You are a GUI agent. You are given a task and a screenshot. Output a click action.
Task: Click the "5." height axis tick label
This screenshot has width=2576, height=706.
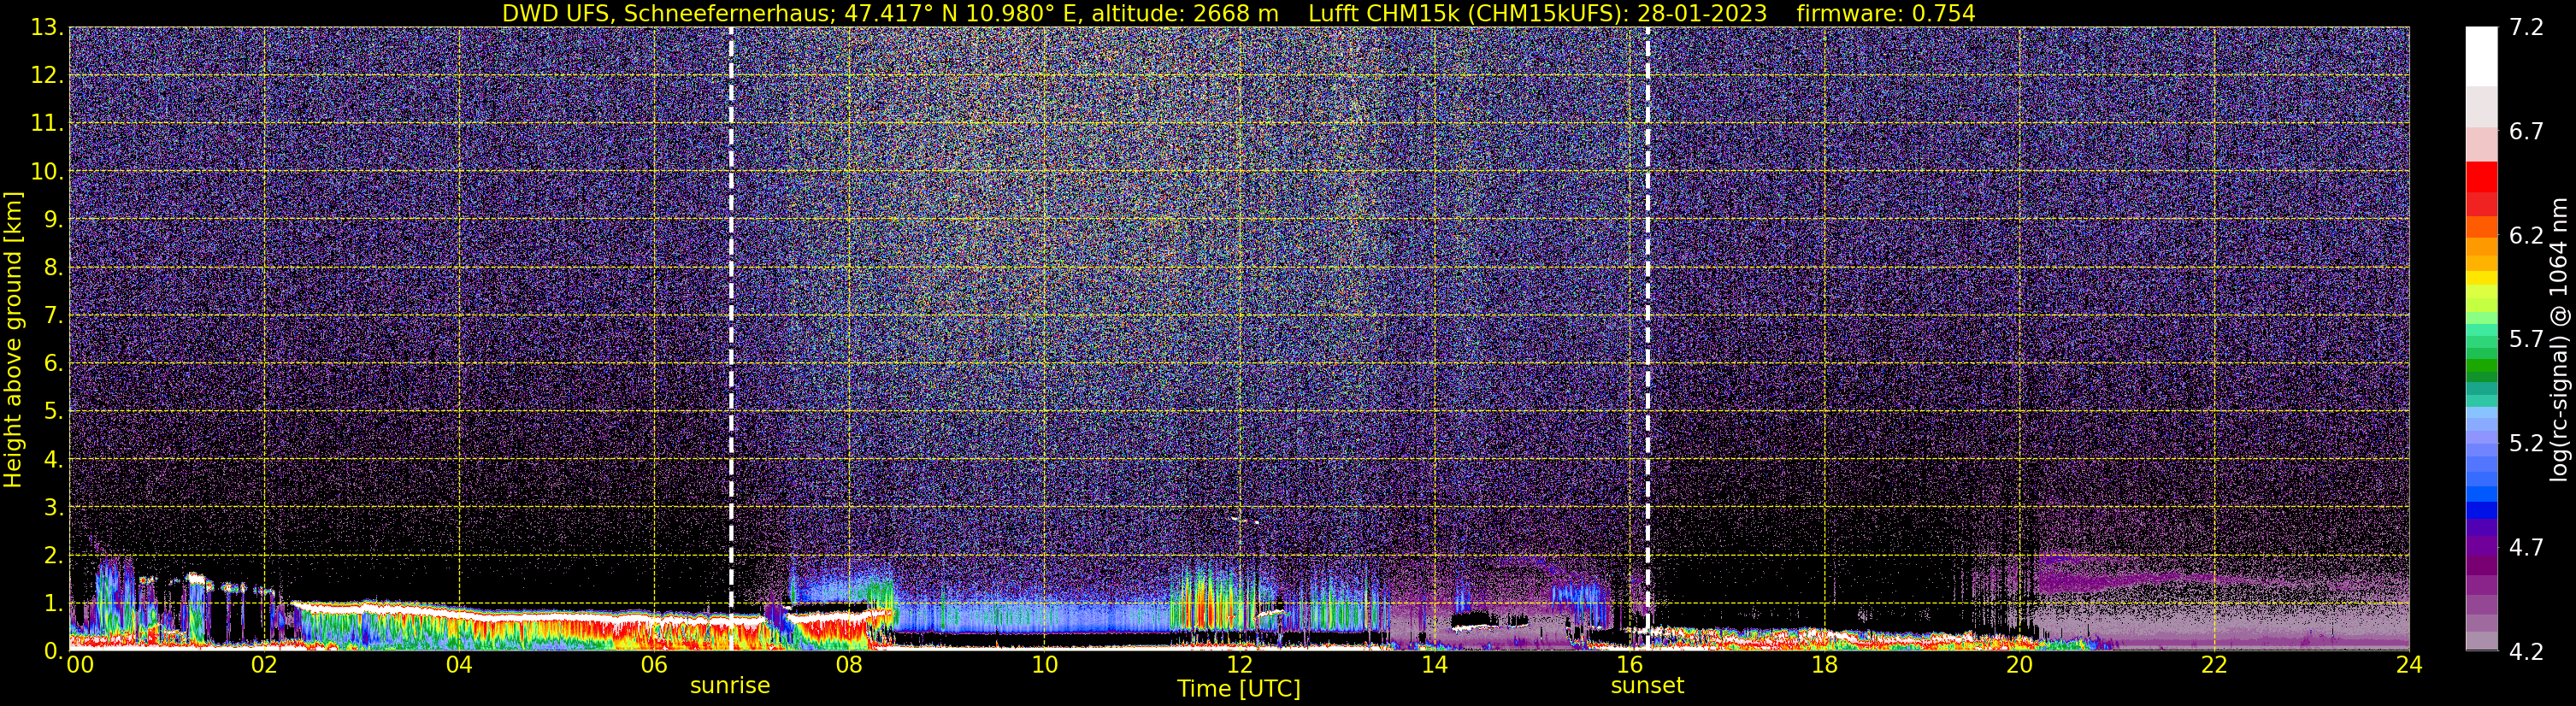coord(53,412)
